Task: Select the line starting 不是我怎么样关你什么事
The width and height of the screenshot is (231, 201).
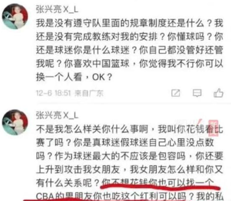Action: tap(130, 129)
